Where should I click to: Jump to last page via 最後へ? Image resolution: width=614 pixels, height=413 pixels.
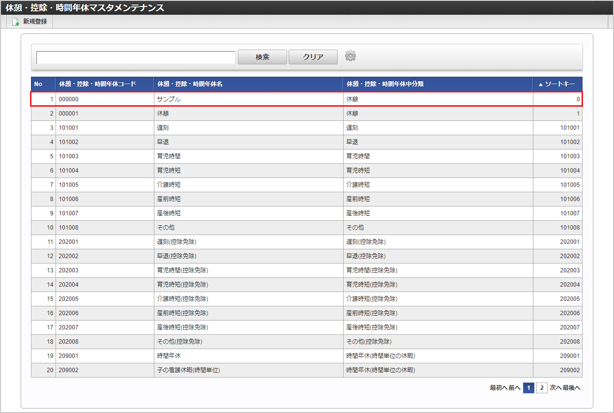pos(571,388)
